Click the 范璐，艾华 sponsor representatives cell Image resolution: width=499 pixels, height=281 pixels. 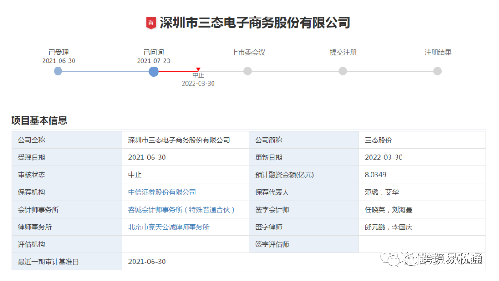click(x=422, y=192)
